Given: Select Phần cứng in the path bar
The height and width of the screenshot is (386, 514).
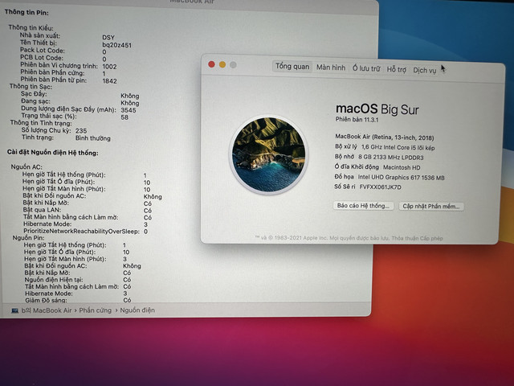Looking at the screenshot, I should [x=95, y=310].
